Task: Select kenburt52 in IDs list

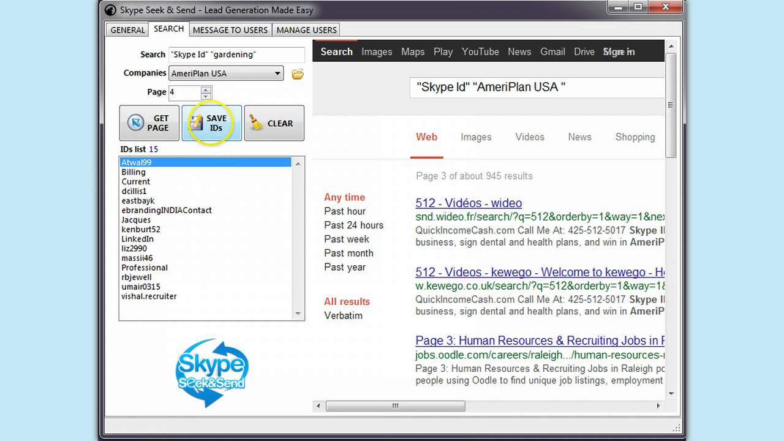Action: point(205,230)
